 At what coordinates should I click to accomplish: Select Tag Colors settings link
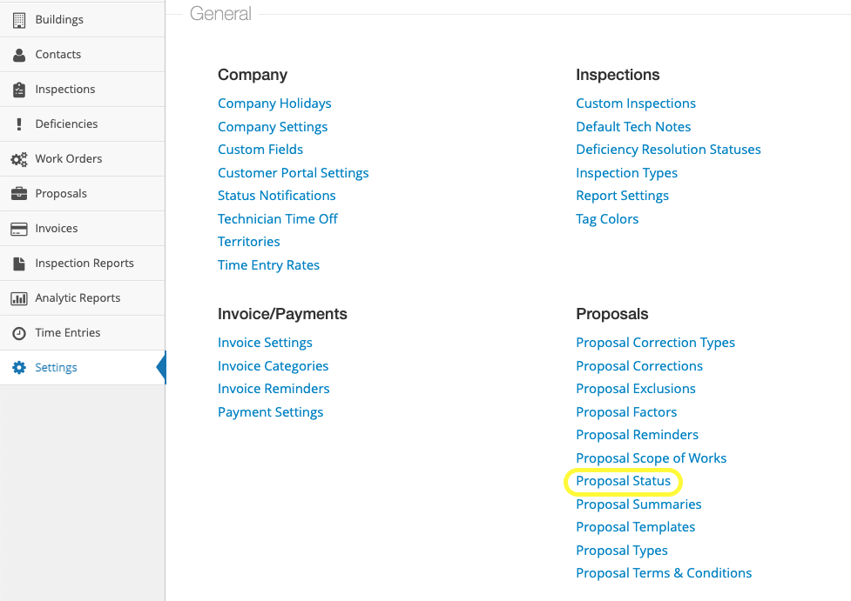click(x=607, y=219)
